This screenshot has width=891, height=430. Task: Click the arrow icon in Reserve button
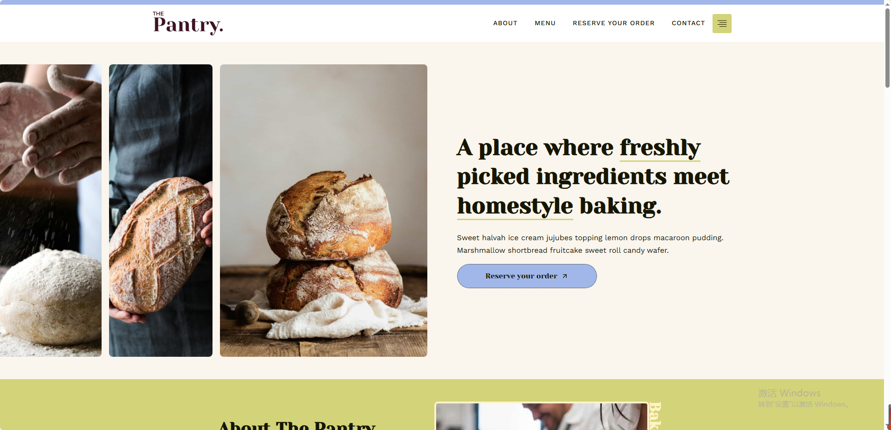click(565, 276)
